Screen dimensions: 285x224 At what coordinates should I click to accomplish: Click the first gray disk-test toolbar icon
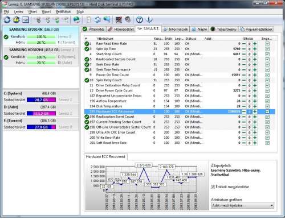38,20
